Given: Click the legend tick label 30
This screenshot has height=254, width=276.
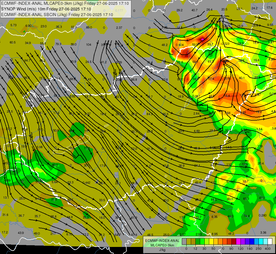Looking at the screenshot, I should [204, 249].
